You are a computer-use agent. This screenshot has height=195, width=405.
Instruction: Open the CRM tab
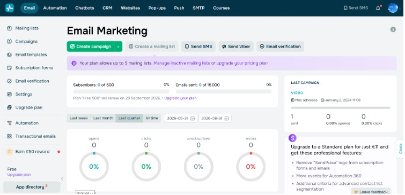coord(107,8)
